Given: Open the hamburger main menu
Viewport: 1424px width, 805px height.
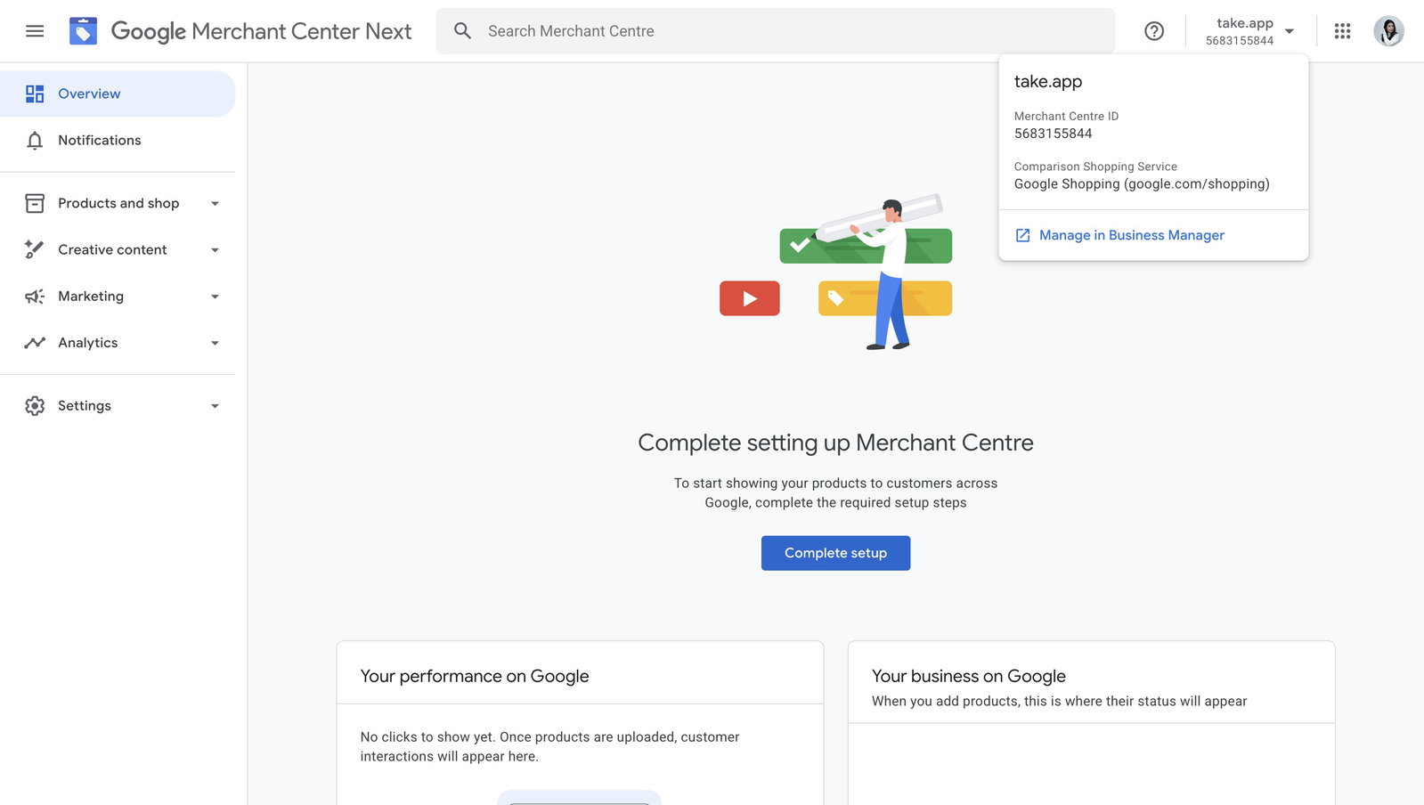Looking at the screenshot, I should coord(35,31).
